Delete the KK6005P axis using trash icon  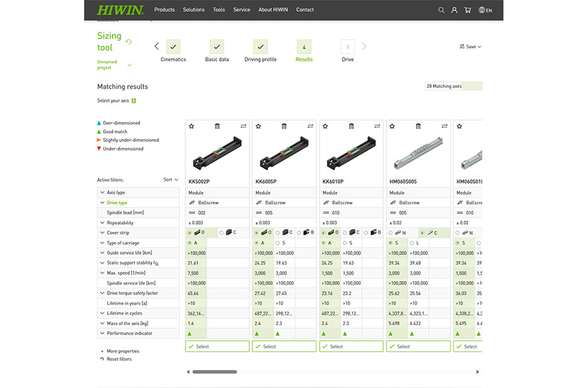(x=284, y=126)
